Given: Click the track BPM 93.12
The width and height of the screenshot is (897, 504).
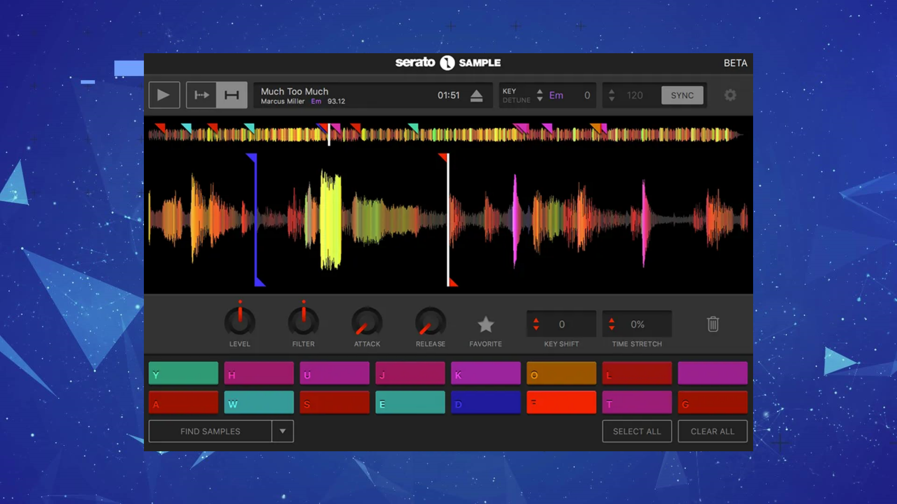Looking at the screenshot, I should click(x=336, y=101).
